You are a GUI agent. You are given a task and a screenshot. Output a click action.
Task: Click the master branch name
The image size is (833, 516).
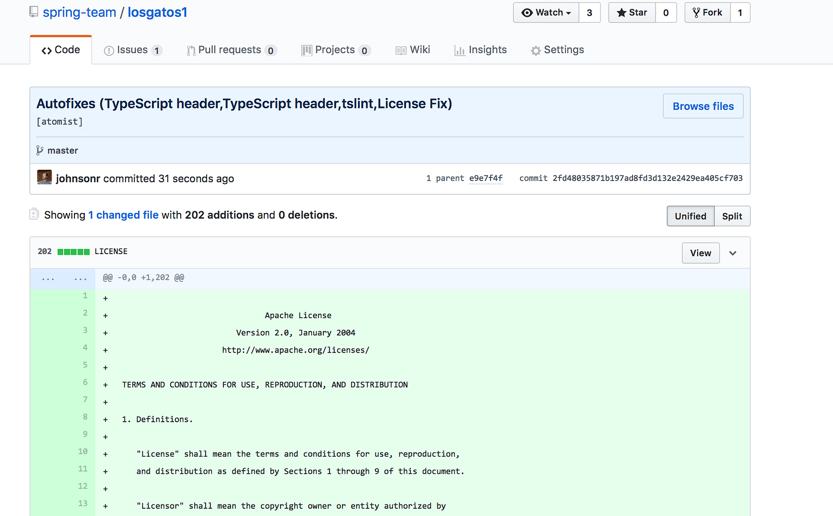(62, 150)
